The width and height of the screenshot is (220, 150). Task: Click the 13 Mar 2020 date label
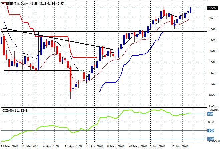10,146
